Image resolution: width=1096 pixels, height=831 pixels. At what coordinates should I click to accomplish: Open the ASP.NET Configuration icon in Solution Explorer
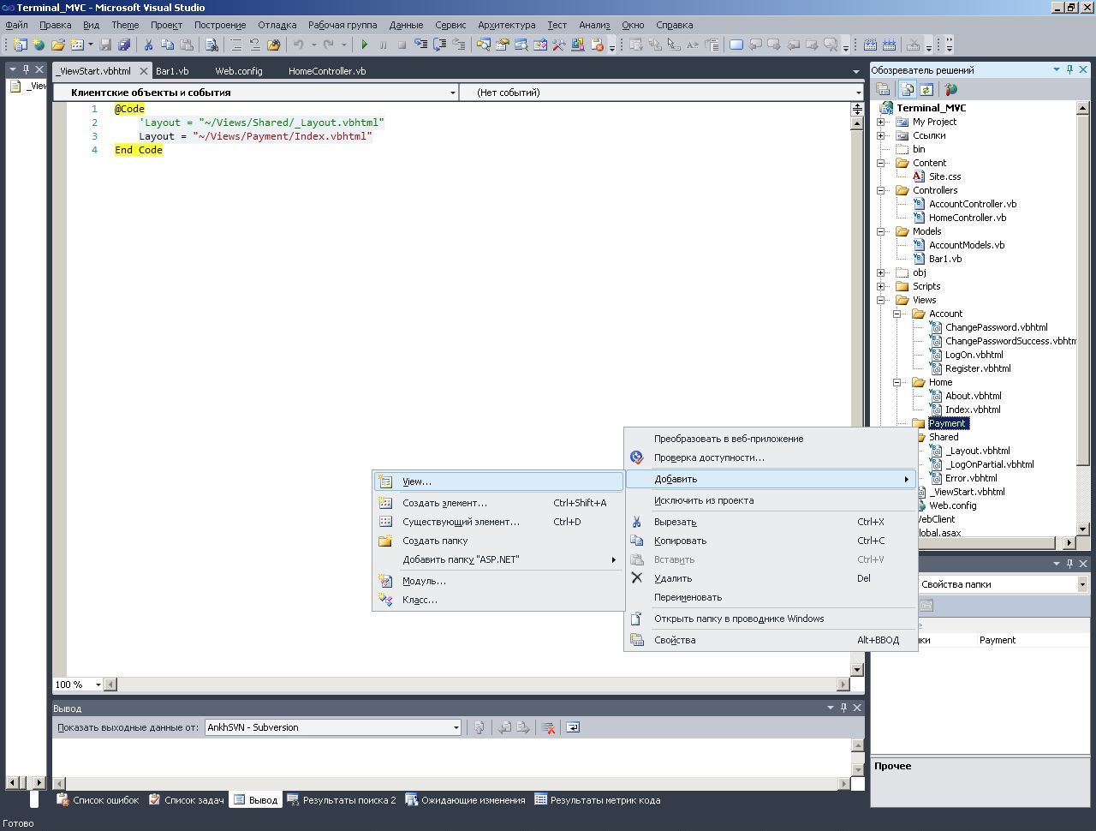coord(950,89)
